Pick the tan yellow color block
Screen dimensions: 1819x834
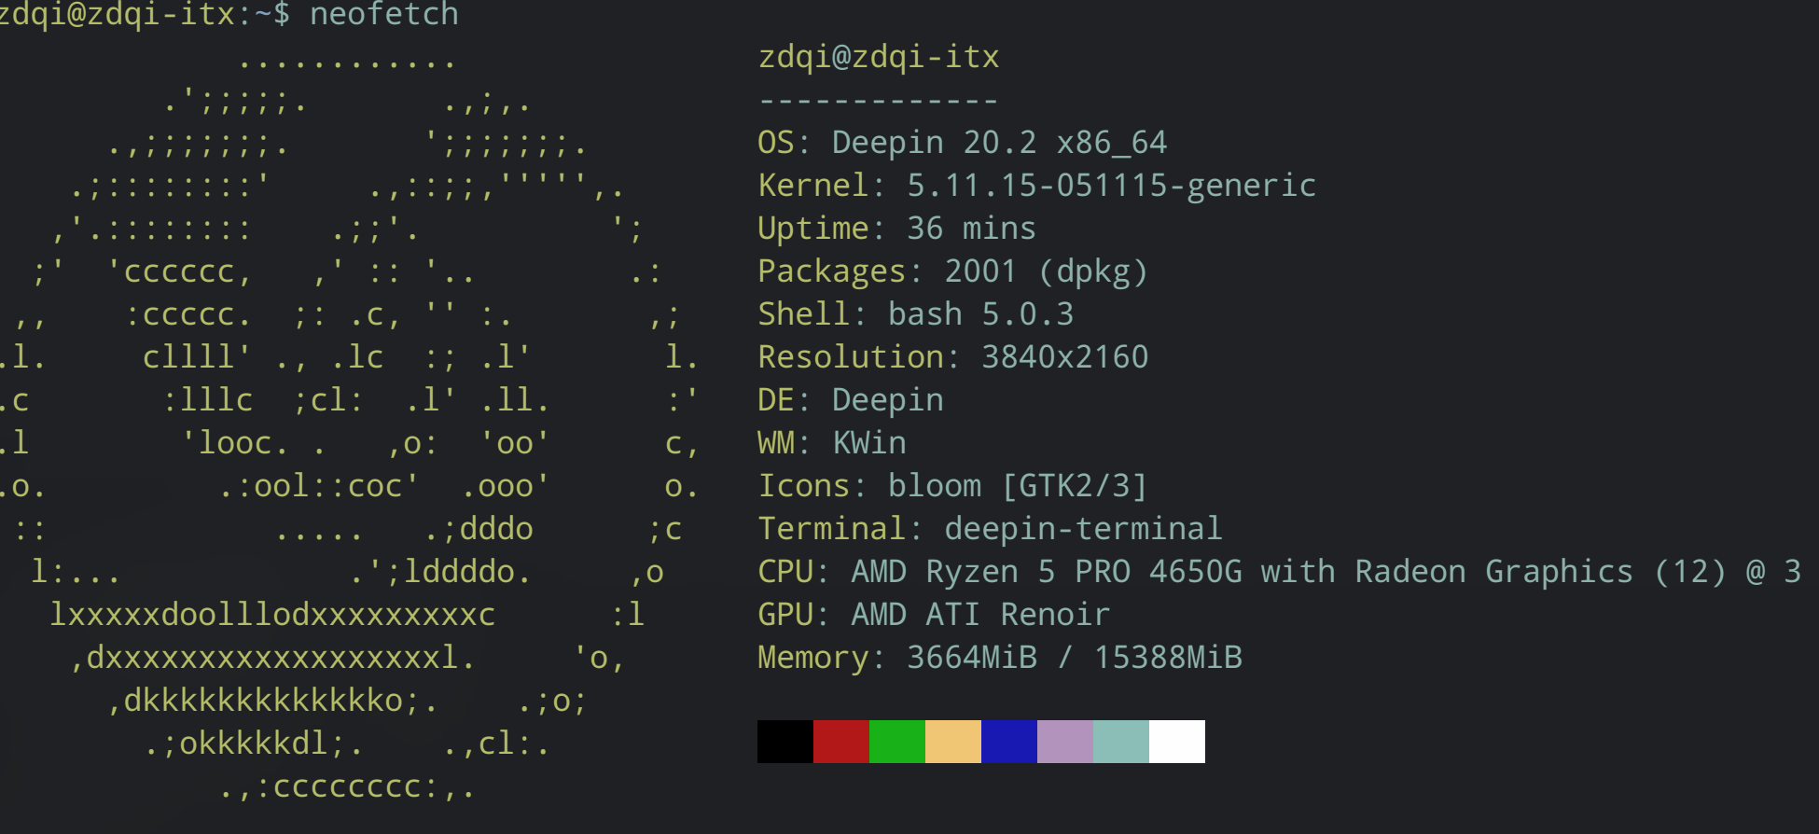click(952, 742)
